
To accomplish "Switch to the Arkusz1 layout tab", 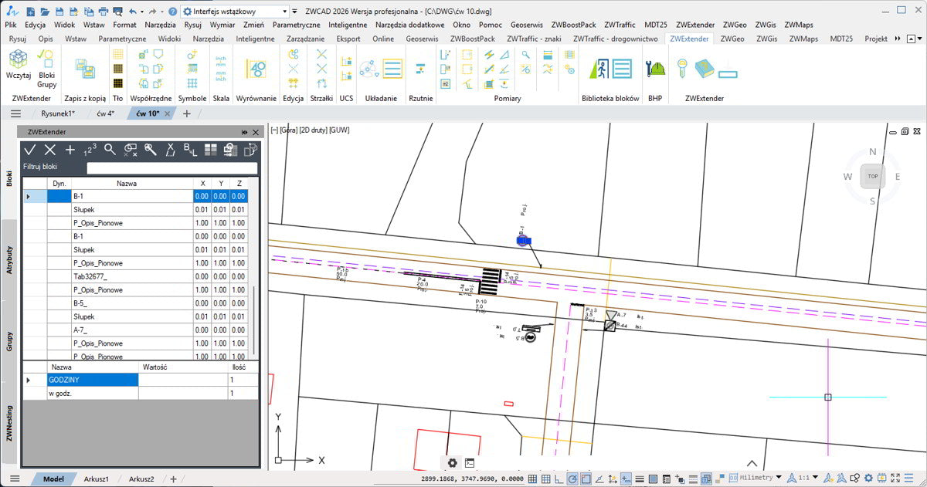I will tap(96, 479).
